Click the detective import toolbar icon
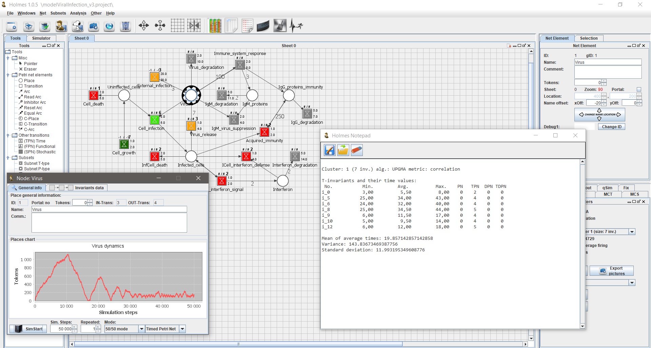Screen dimensions: 651x348 pyautogui.click(x=61, y=26)
